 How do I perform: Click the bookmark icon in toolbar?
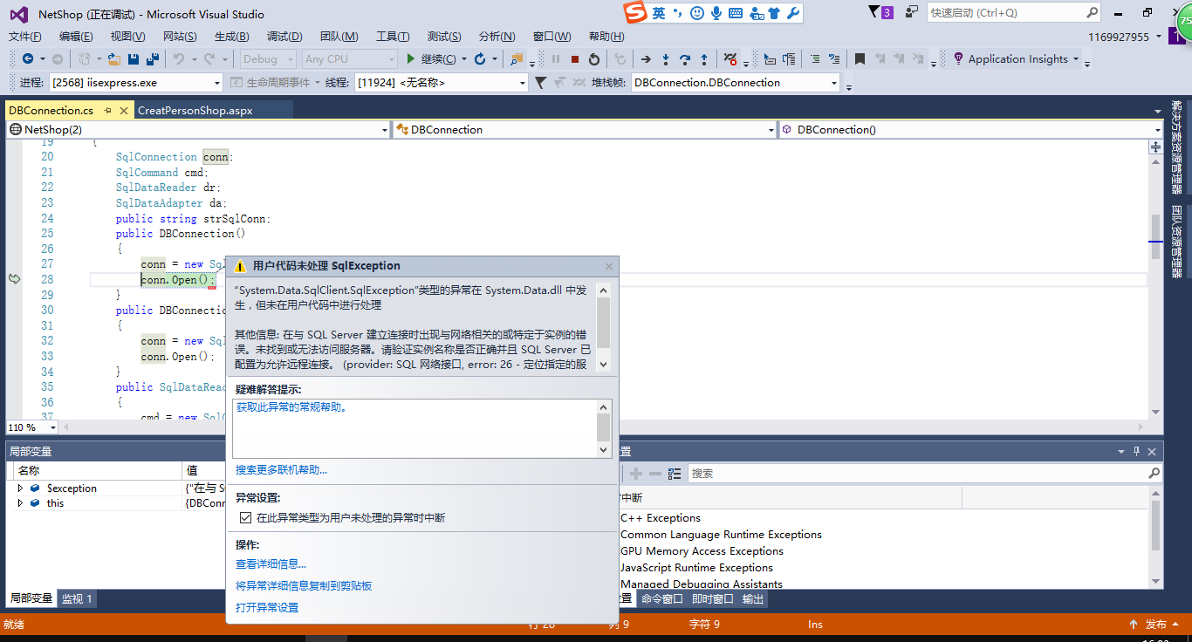point(860,59)
